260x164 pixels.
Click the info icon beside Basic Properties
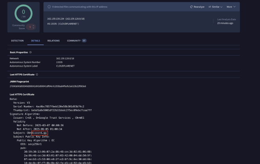[30, 52]
